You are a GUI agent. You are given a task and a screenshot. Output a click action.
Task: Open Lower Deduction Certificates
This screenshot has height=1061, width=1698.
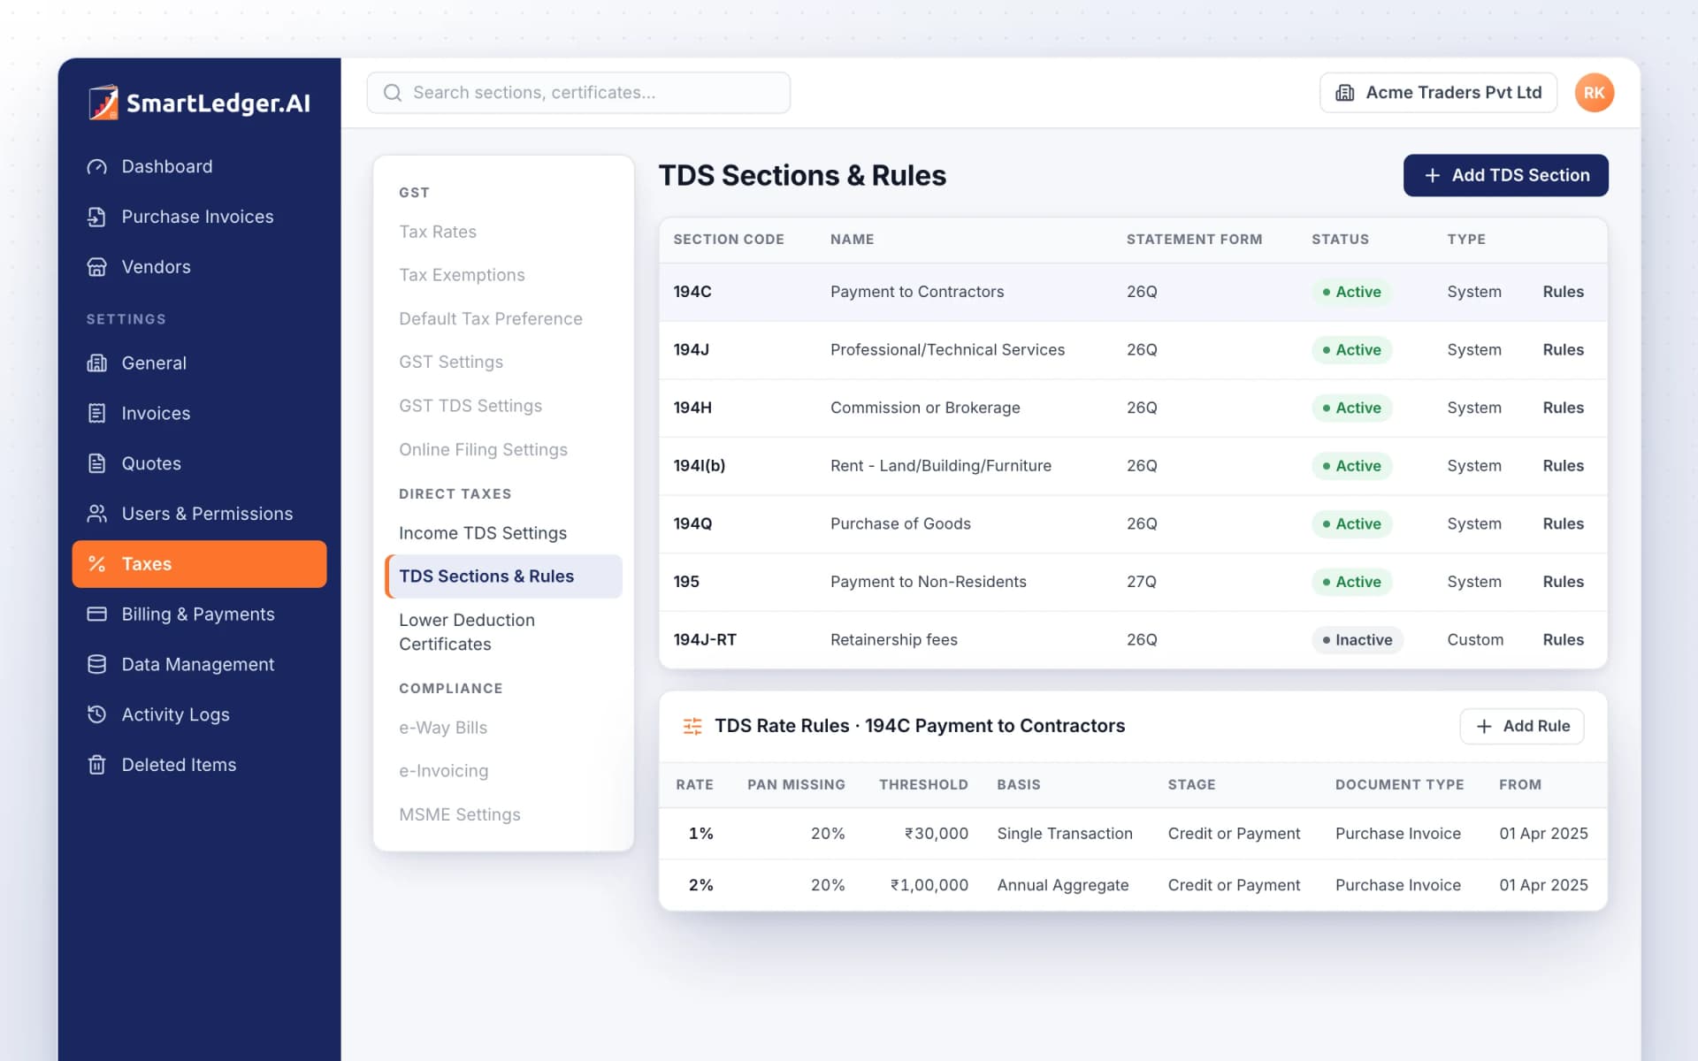[x=467, y=632]
